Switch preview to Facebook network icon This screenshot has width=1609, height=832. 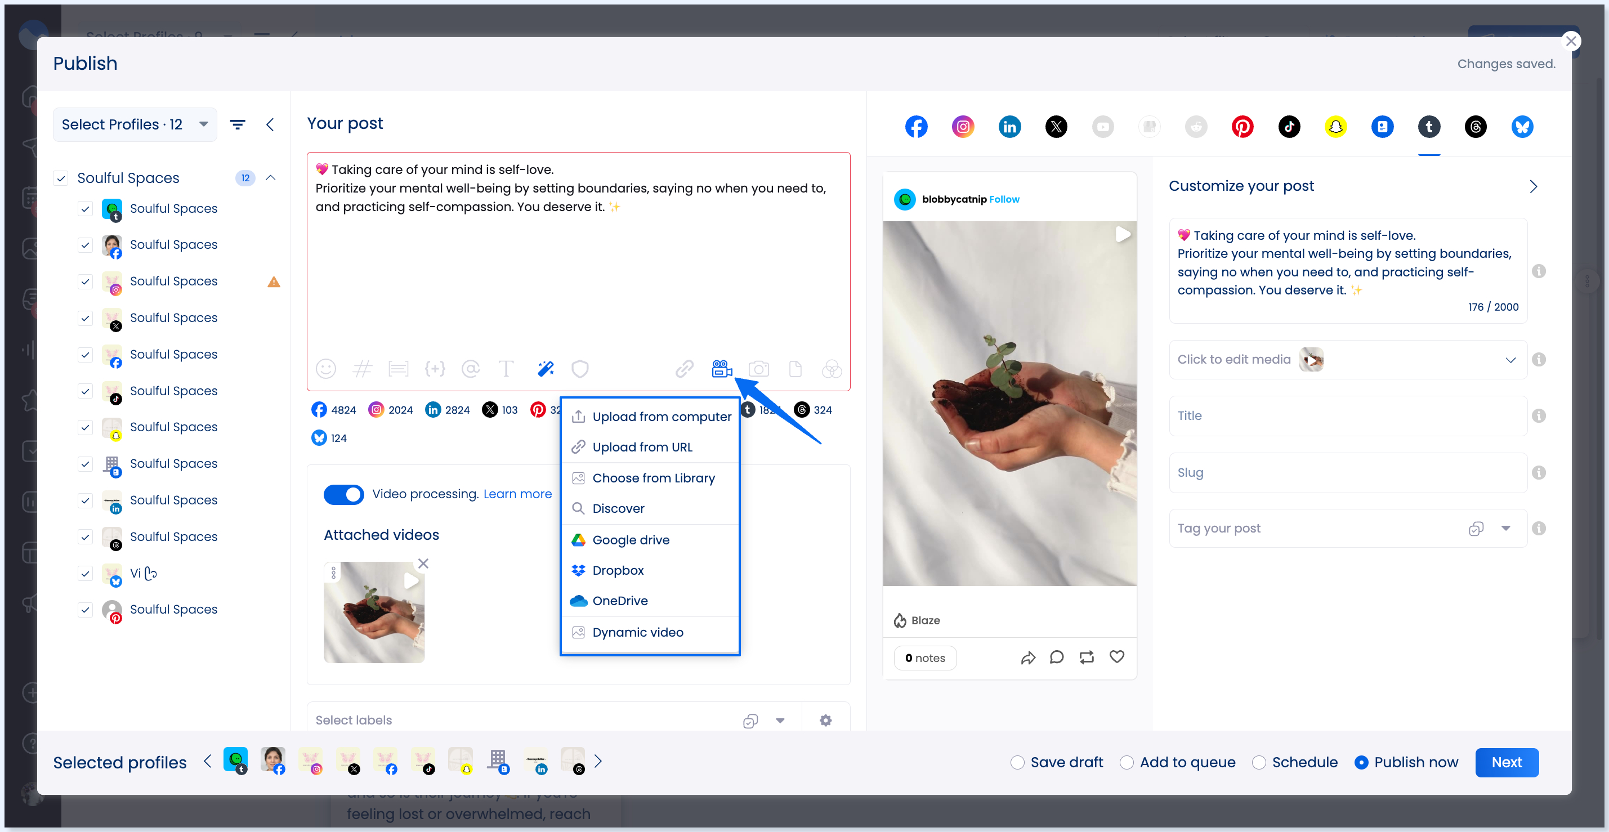click(x=917, y=127)
